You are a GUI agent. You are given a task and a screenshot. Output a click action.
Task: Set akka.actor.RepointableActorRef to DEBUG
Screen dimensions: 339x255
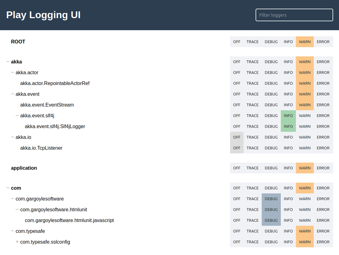(x=271, y=83)
